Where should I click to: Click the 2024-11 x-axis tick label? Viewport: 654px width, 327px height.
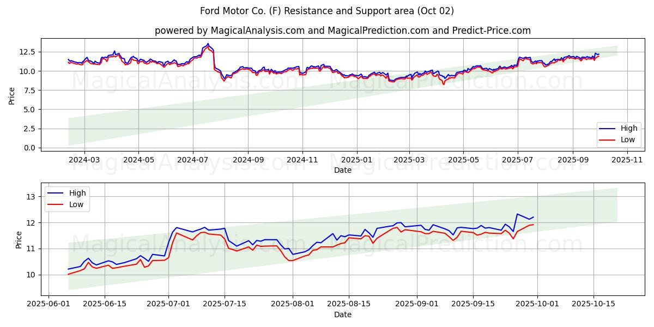point(302,160)
